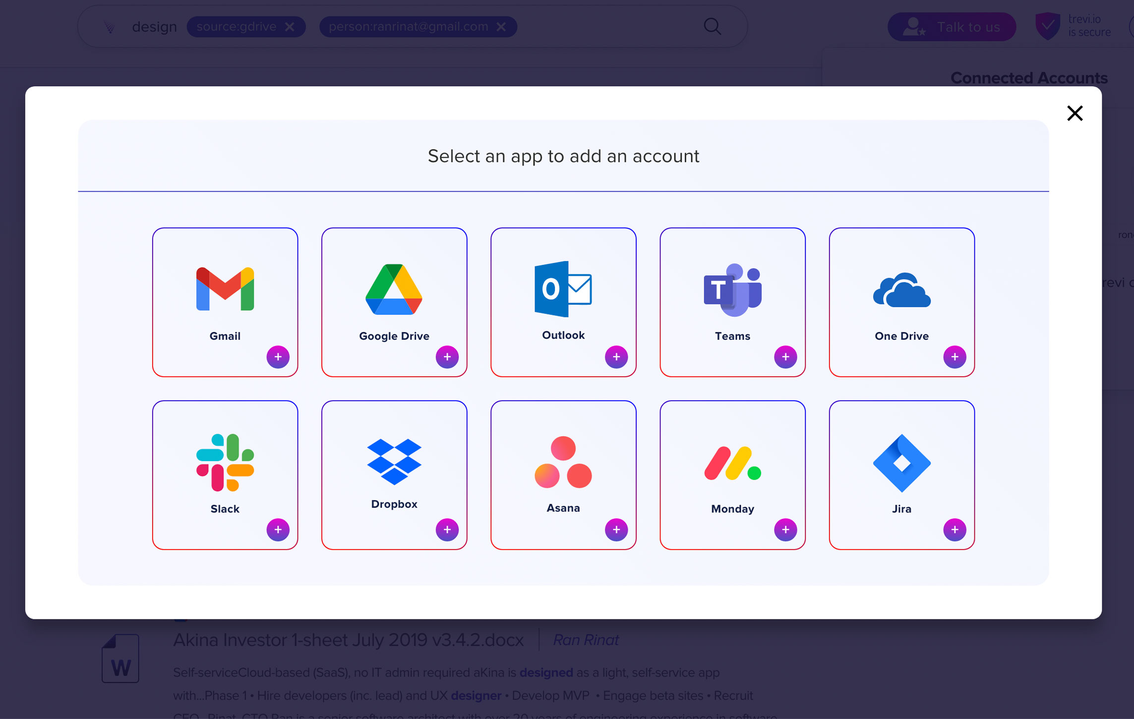Screen dimensions: 1134x719
Task: Choose the Jira diamond icon
Action: pos(901,463)
